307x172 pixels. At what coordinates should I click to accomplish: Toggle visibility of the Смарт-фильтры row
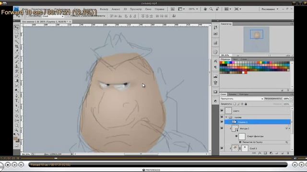236,136
